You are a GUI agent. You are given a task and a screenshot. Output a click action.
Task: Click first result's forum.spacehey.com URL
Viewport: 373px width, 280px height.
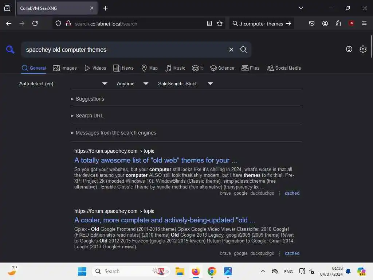click(x=114, y=151)
